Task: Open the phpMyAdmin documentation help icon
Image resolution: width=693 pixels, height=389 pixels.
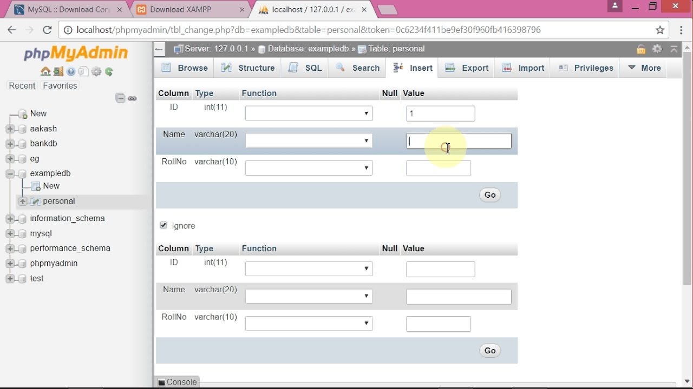Action: click(71, 71)
